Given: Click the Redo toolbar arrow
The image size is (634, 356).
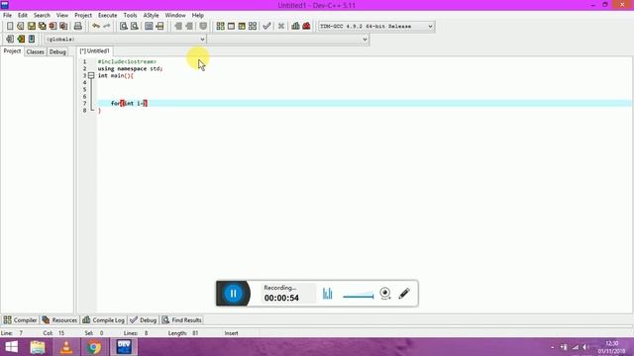Looking at the screenshot, I should point(107,27).
